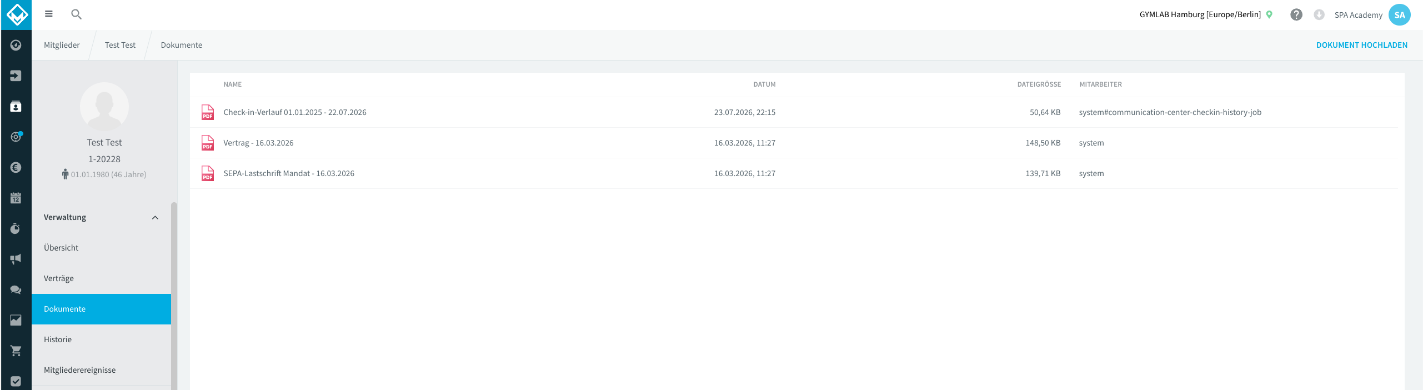Open the check-in arrow sidebar icon
The image size is (1423, 390).
pos(16,76)
